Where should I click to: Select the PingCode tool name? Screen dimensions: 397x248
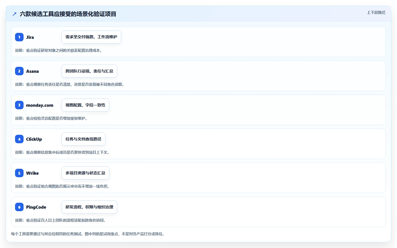[36, 207]
